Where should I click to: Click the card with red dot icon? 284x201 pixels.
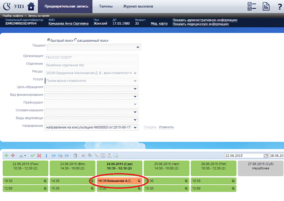[83, 155]
